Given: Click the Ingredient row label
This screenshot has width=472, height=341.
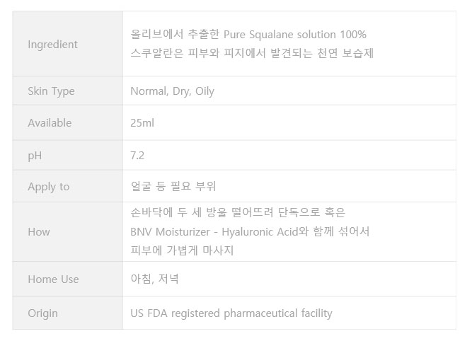Looking at the screenshot, I should point(52,45).
